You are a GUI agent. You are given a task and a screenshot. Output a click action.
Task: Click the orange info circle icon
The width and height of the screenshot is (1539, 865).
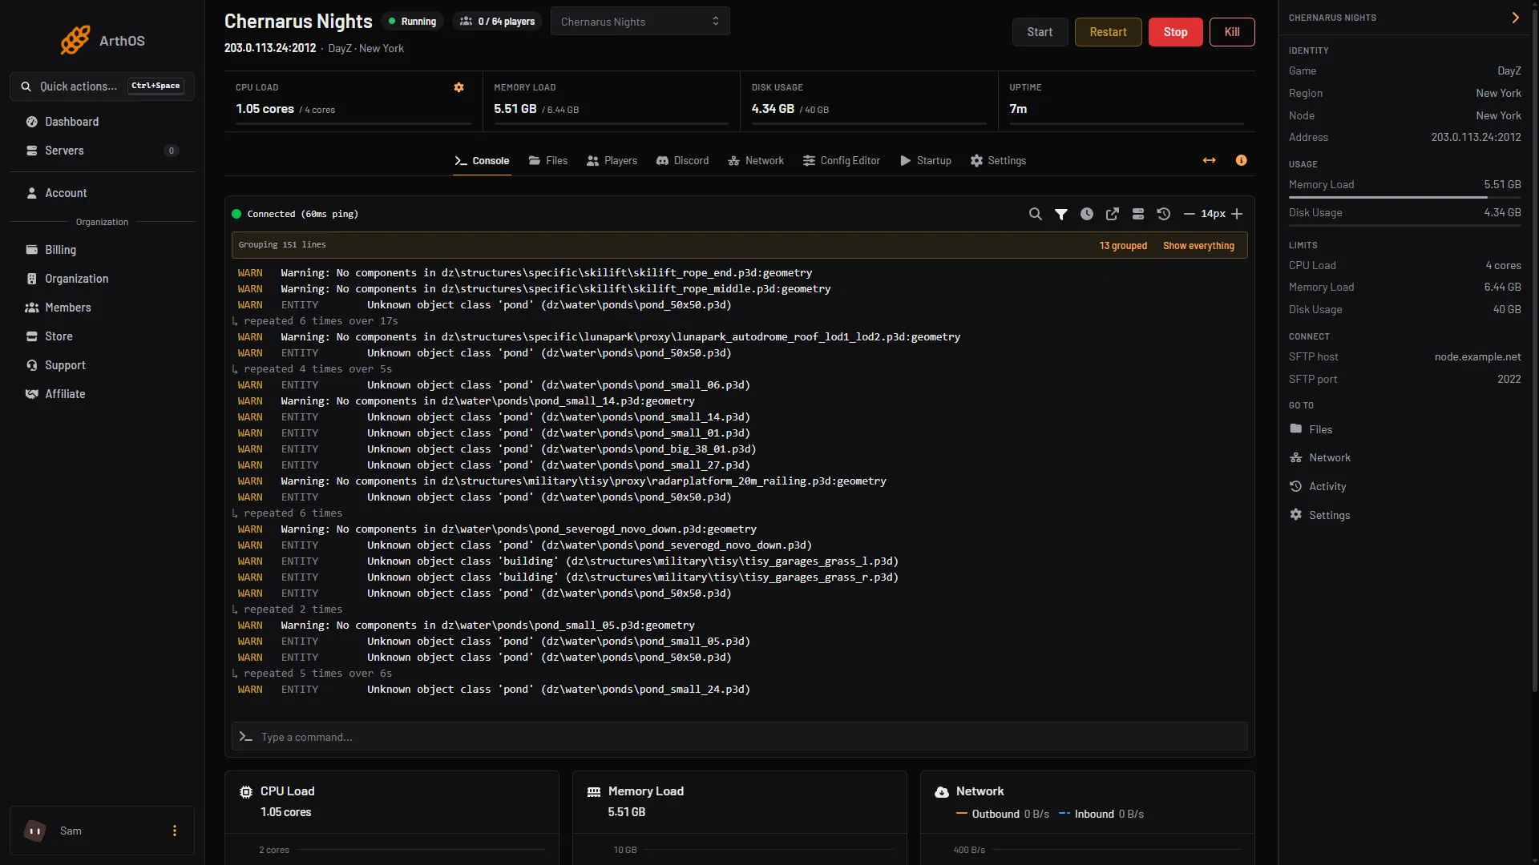click(1242, 160)
